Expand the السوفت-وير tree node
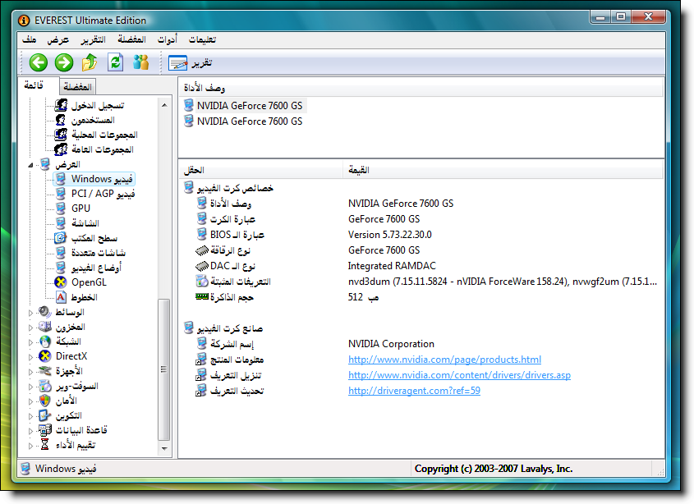The image size is (694, 504). (30, 387)
